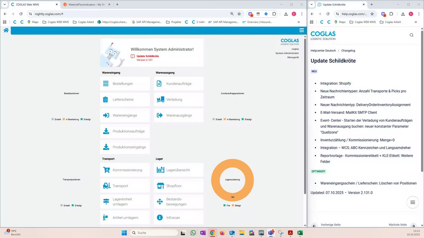Open Warenausgänge tile
Screen dimensions: 424x238
click(x=179, y=115)
